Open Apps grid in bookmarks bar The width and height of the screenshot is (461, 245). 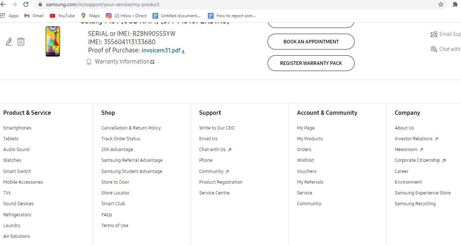coord(9,16)
